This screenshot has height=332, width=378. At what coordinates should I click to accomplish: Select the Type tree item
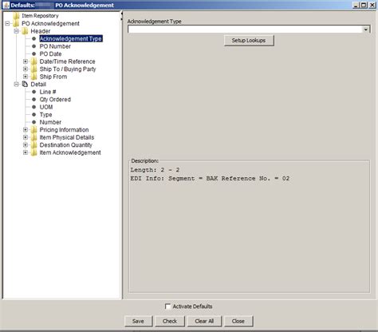point(45,115)
